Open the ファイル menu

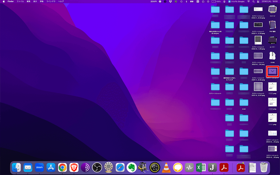coord(20,2)
